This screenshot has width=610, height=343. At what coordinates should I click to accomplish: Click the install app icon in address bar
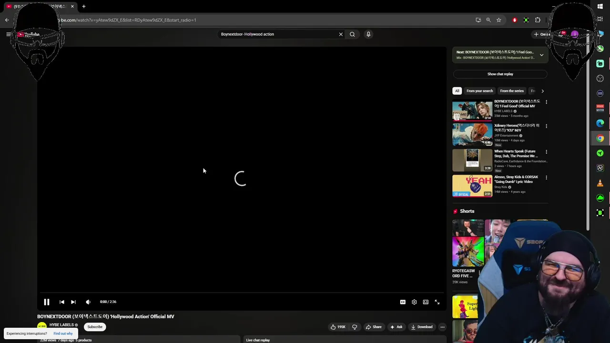[x=478, y=20]
